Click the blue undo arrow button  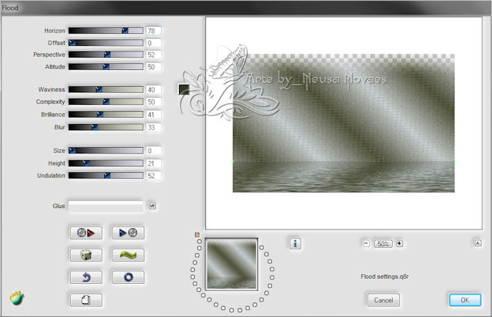(x=86, y=277)
